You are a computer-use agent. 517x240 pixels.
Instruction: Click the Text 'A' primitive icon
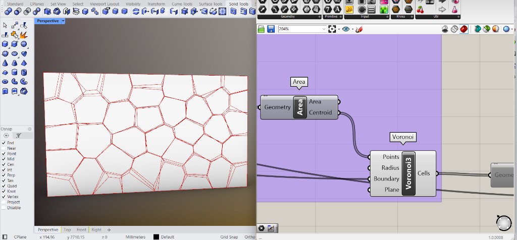coord(337,9)
